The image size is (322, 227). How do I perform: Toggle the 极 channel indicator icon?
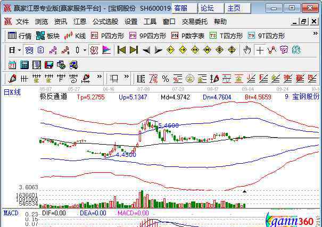[x=94, y=50]
